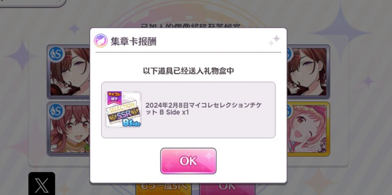The width and height of the screenshot is (392, 195).
Task: Tap the S badge on the upper right card
Action: pos(289,54)
